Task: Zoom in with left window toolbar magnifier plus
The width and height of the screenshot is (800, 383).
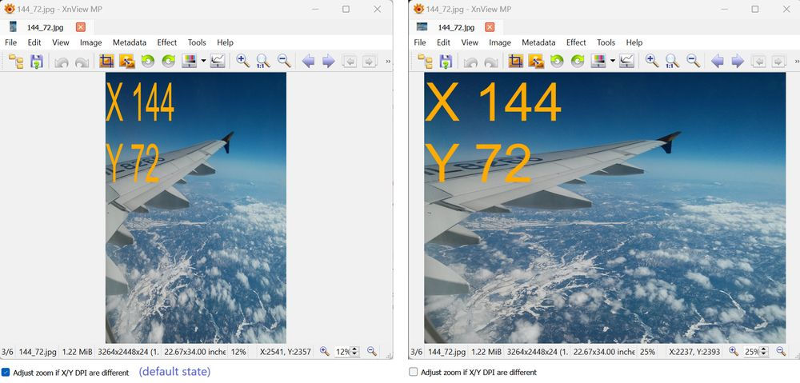Action: click(x=243, y=62)
